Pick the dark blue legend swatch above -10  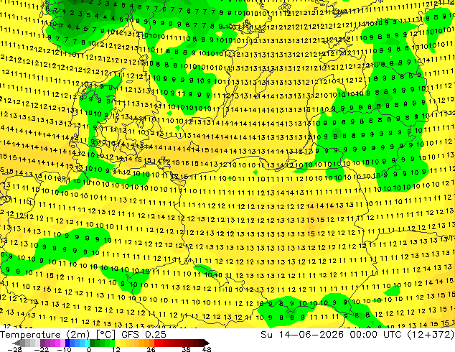pyautogui.click(x=67, y=343)
